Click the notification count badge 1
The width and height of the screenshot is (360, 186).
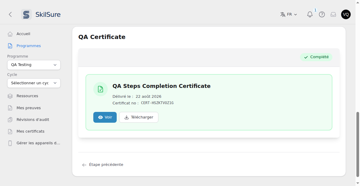click(315, 10)
